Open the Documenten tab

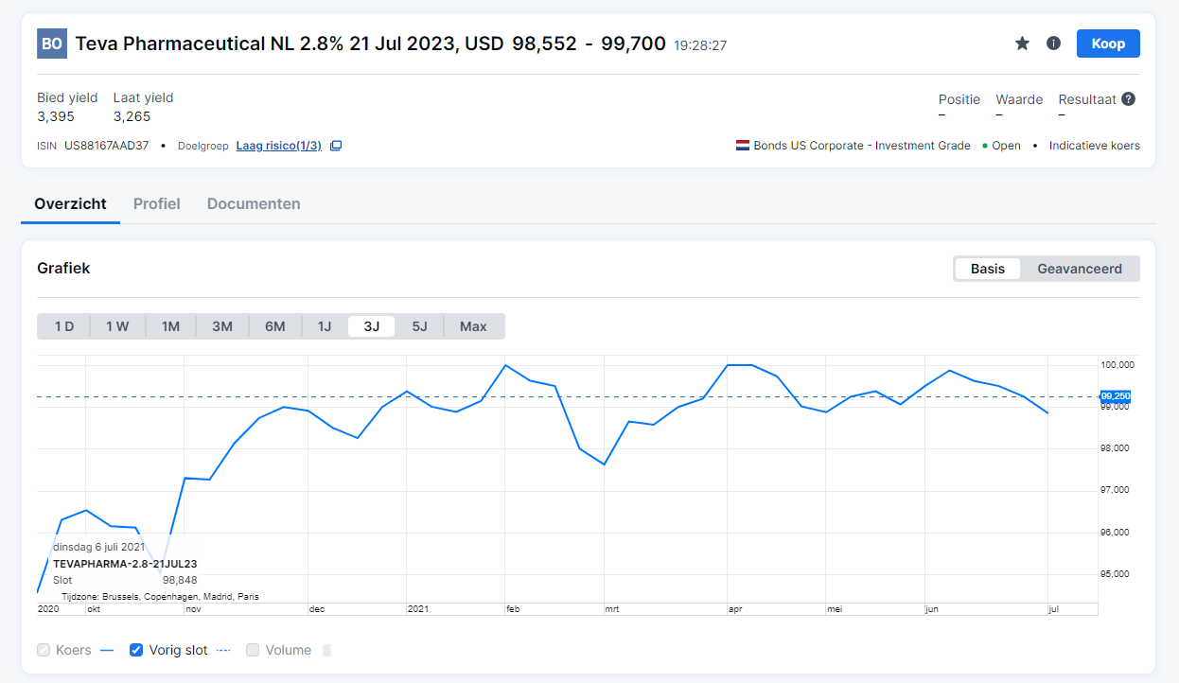click(x=254, y=203)
